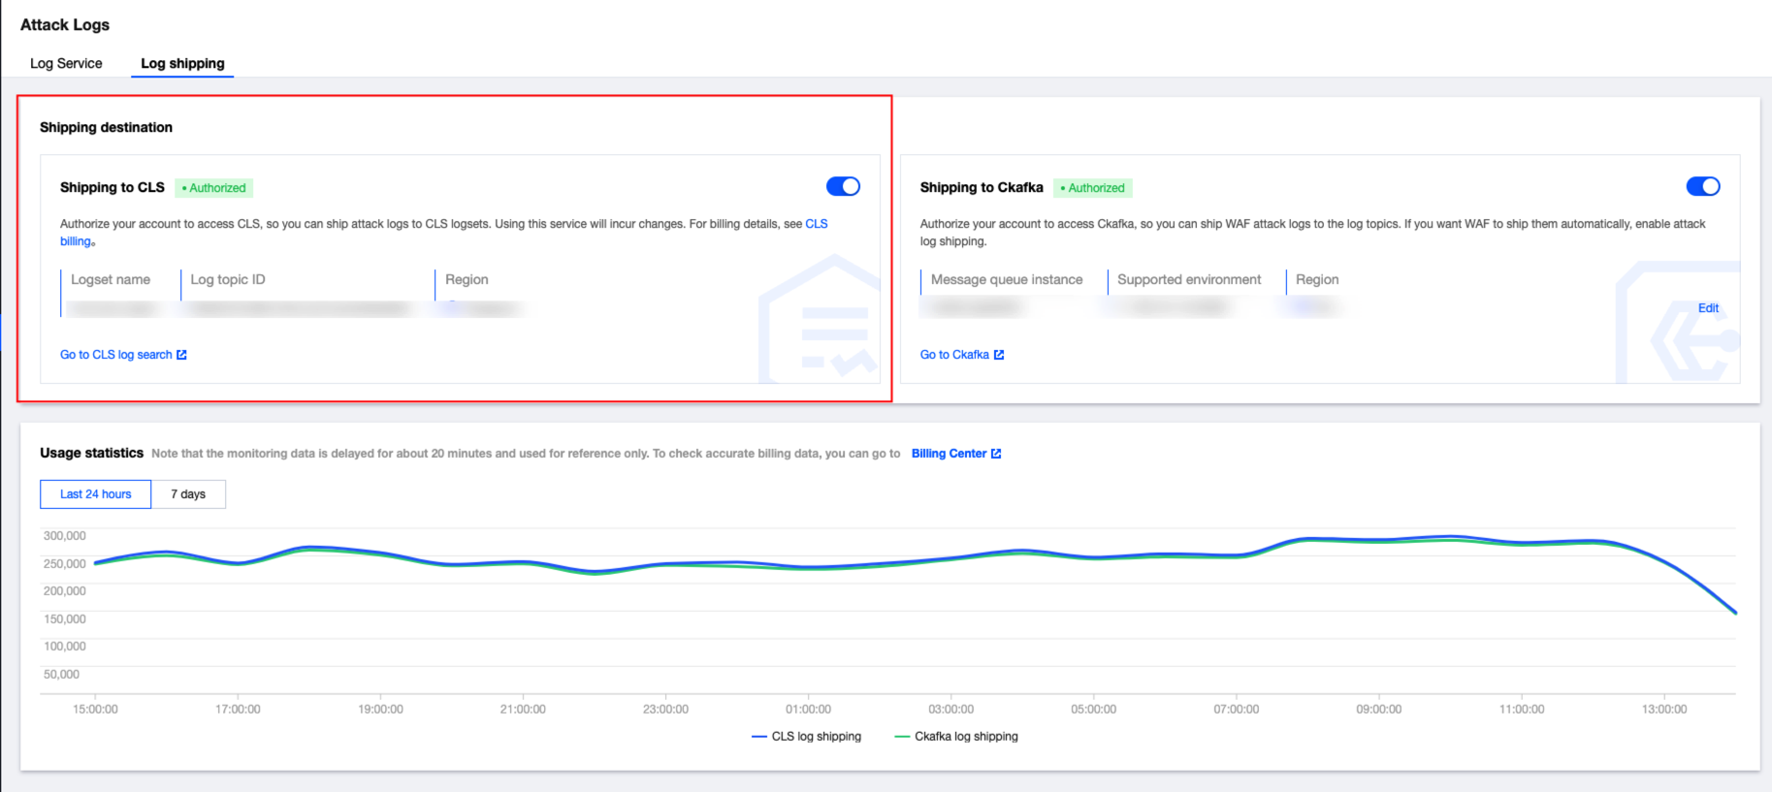Select the Last 24 hours time range

pos(95,494)
